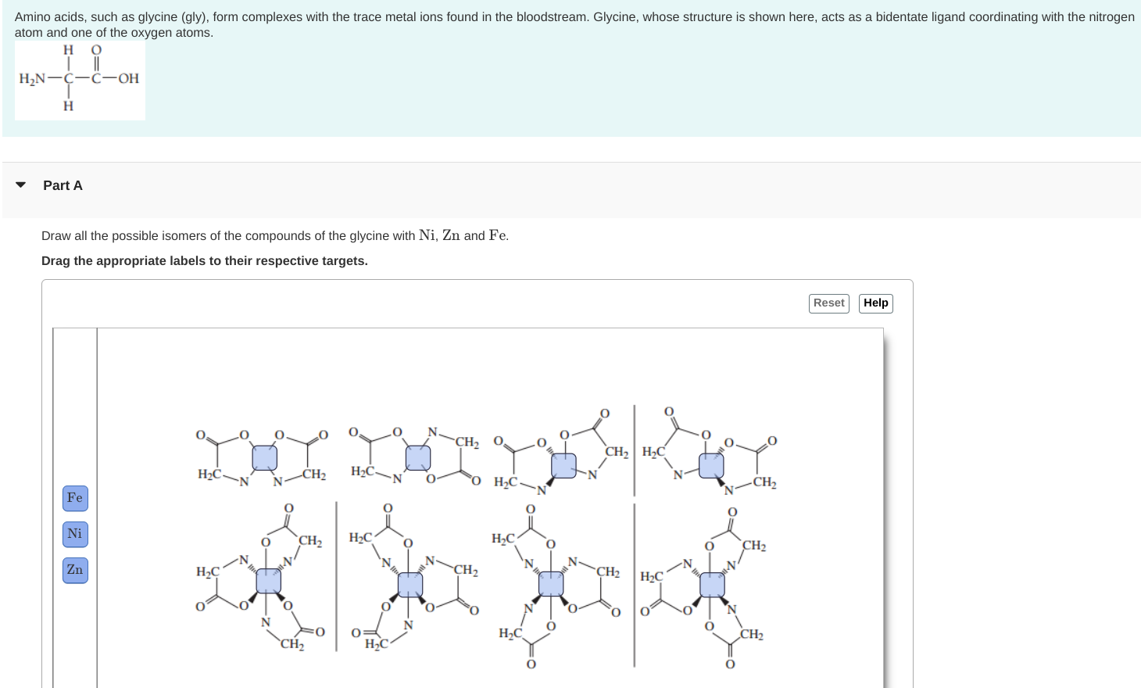Select the Fe draggable label
This screenshot has height=688, width=1141.
tap(75, 498)
